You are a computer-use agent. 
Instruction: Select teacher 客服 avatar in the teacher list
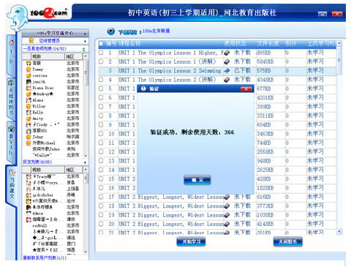point(29,63)
